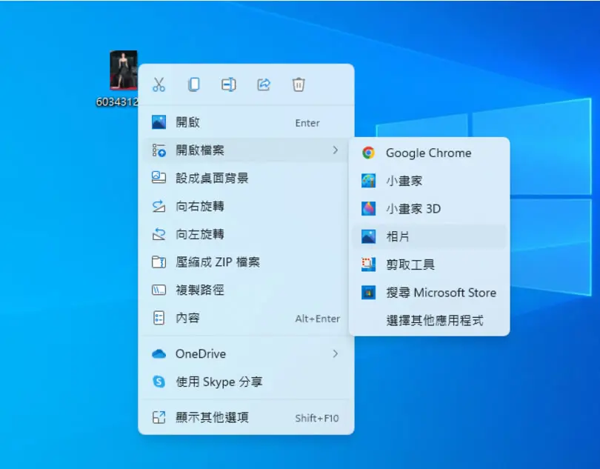This screenshot has width=600, height=469.
Task: Open image with 小畫家 3D
Action: point(430,209)
